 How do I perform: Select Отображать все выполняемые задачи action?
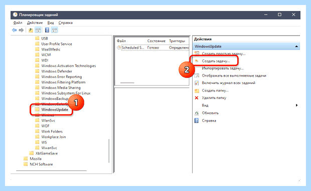[234, 75]
